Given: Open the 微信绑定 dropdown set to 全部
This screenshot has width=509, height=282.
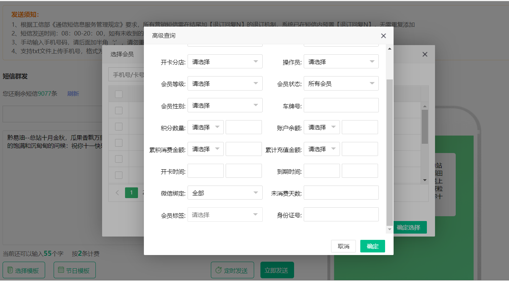Looking at the screenshot, I should tap(225, 192).
